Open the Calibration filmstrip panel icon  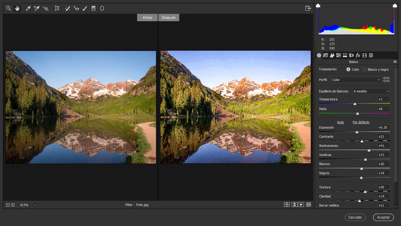[364, 55]
